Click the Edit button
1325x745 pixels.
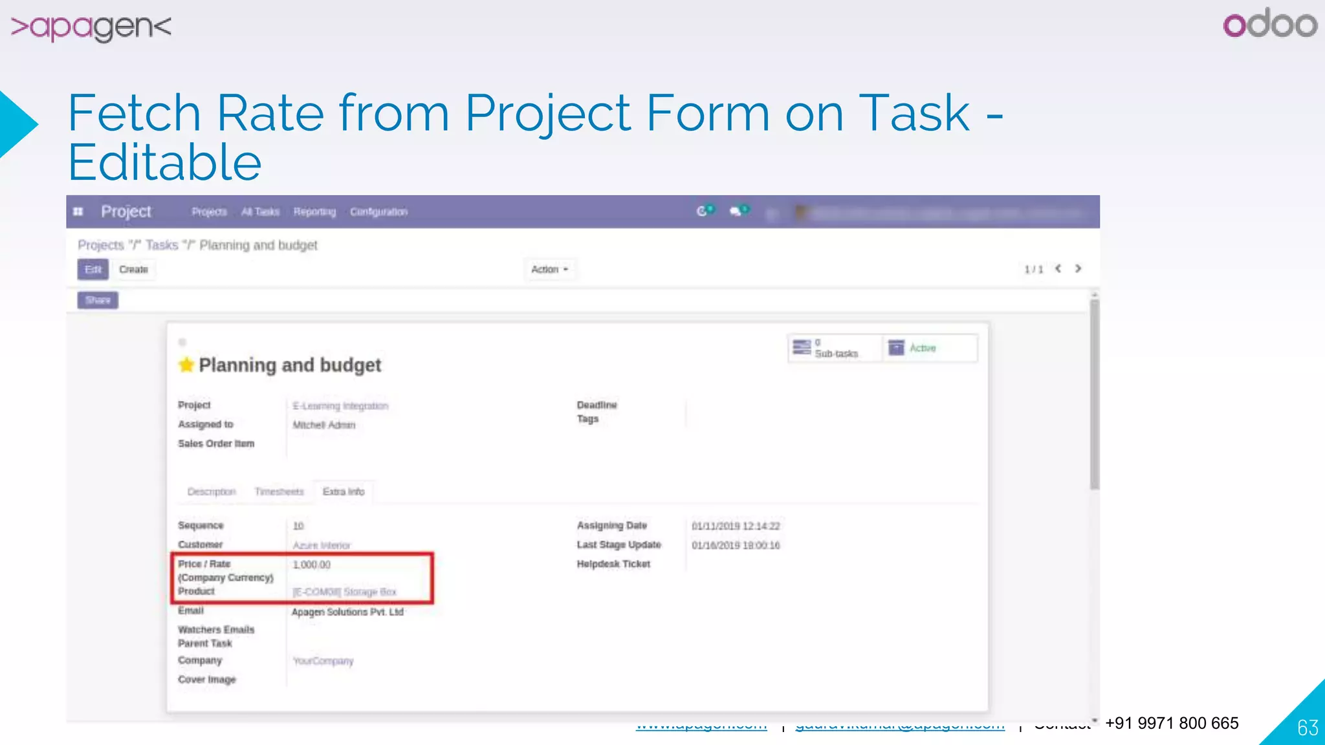pyautogui.click(x=93, y=270)
